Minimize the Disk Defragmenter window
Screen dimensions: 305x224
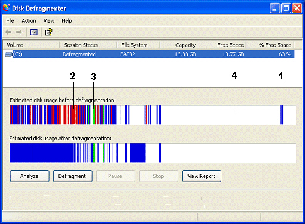pyautogui.click(x=275, y=8)
